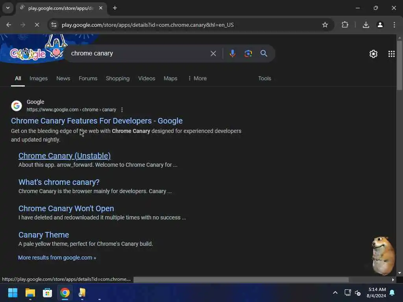This screenshot has height=302, width=403.
Task: Open Google quick settings gear
Action: [x=373, y=53]
